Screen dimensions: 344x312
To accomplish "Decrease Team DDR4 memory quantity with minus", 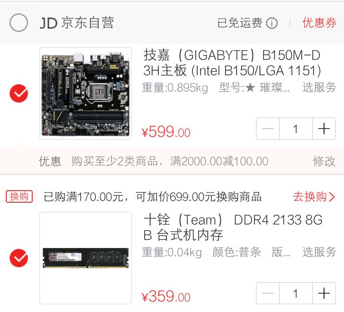I will click(x=268, y=293).
